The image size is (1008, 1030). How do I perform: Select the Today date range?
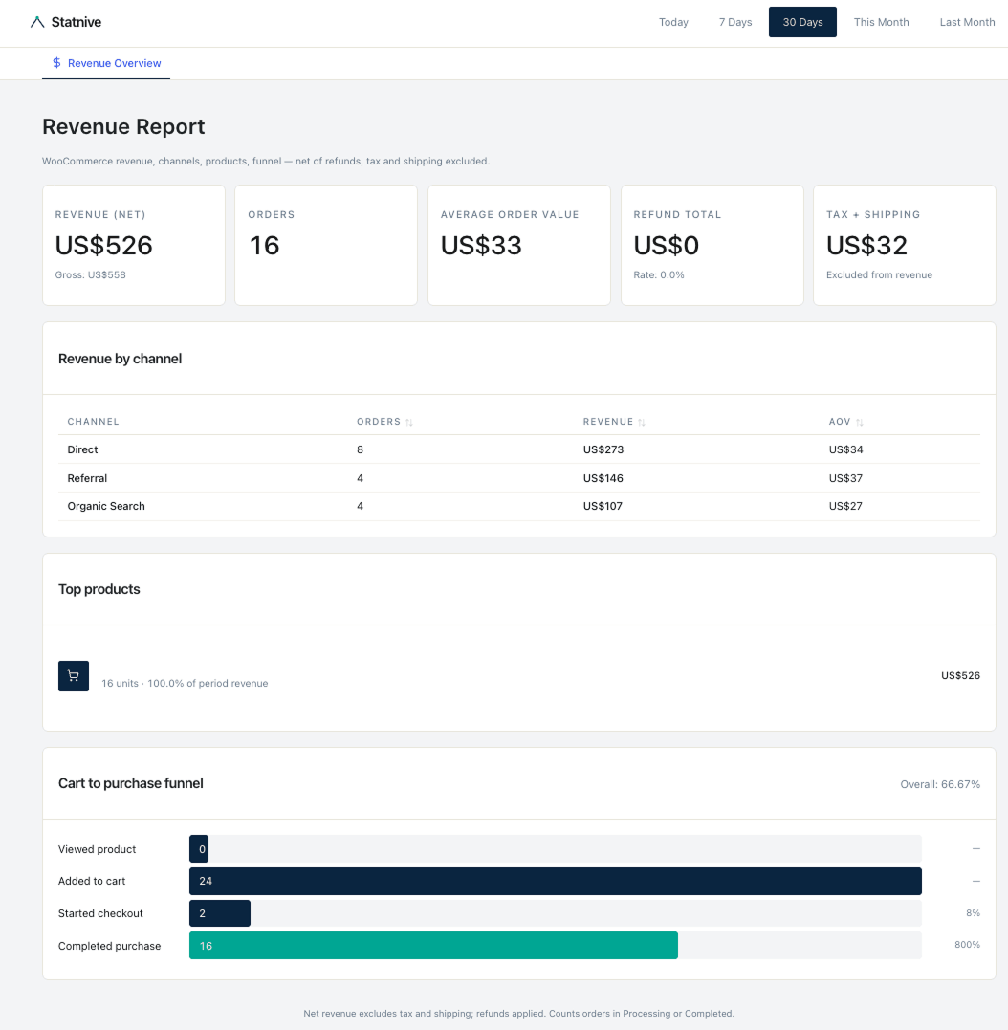click(673, 22)
